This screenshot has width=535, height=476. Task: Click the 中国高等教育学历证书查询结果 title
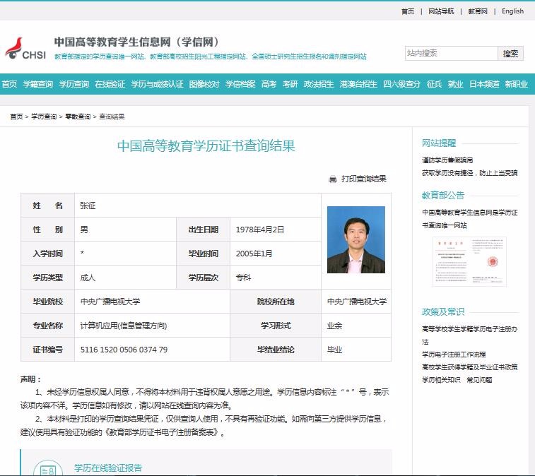206,146
